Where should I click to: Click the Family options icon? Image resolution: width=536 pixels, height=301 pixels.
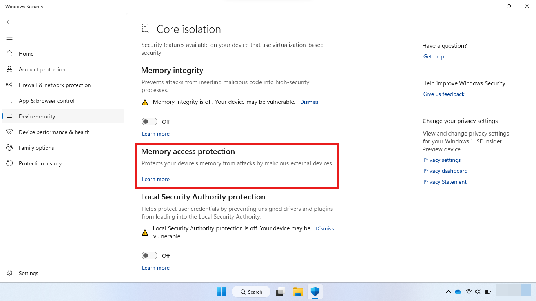pos(10,148)
